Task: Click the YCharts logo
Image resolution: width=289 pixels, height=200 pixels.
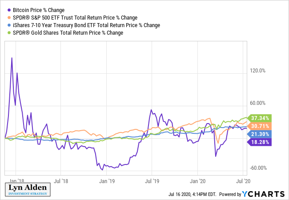Action: (x=263, y=194)
